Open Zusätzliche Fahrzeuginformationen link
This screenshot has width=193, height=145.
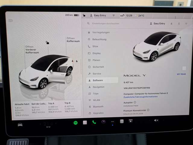click(x=140, y=97)
